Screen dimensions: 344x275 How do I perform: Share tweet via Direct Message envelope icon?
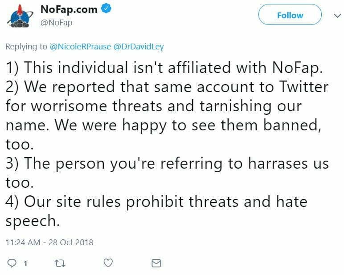[156, 263]
